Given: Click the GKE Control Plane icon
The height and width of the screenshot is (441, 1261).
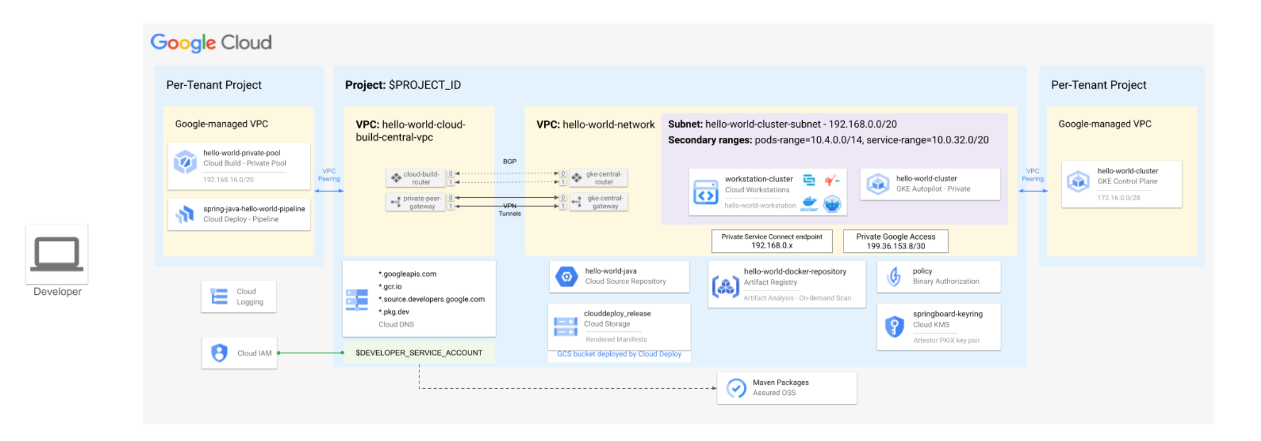Looking at the screenshot, I should pyautogui.click(x=1078, y=181).
